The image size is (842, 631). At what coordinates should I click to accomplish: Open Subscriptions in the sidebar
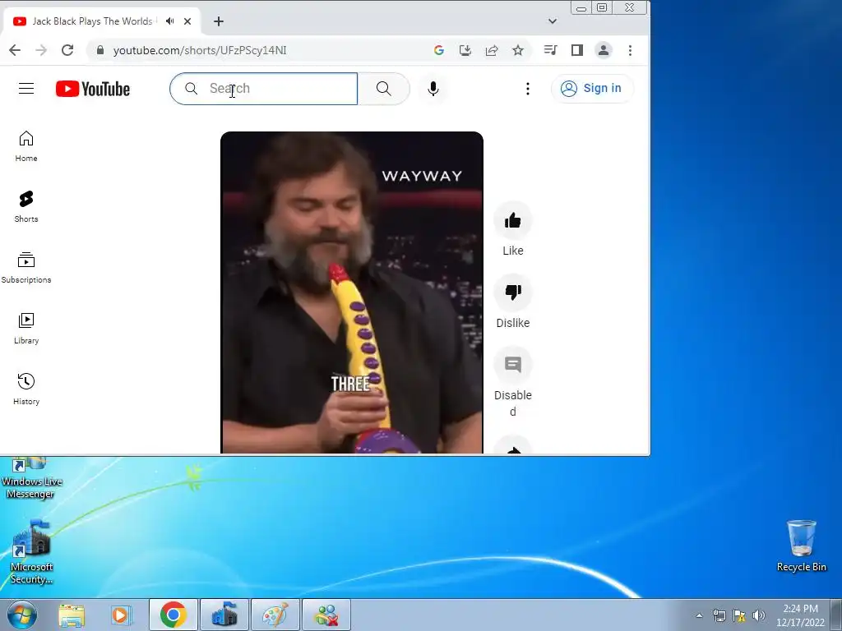coord(26,268)
